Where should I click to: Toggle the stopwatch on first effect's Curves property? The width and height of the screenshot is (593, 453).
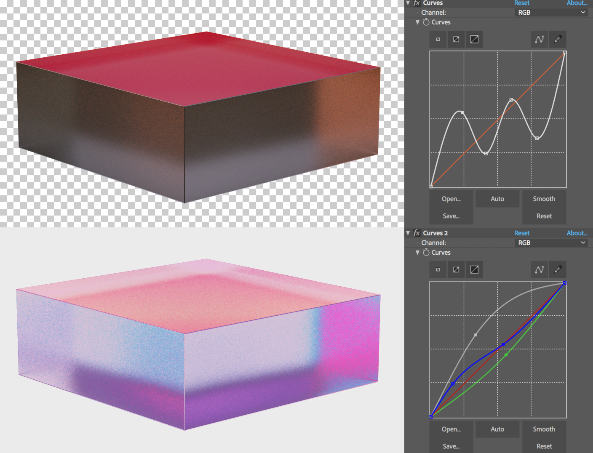(426, 22)
